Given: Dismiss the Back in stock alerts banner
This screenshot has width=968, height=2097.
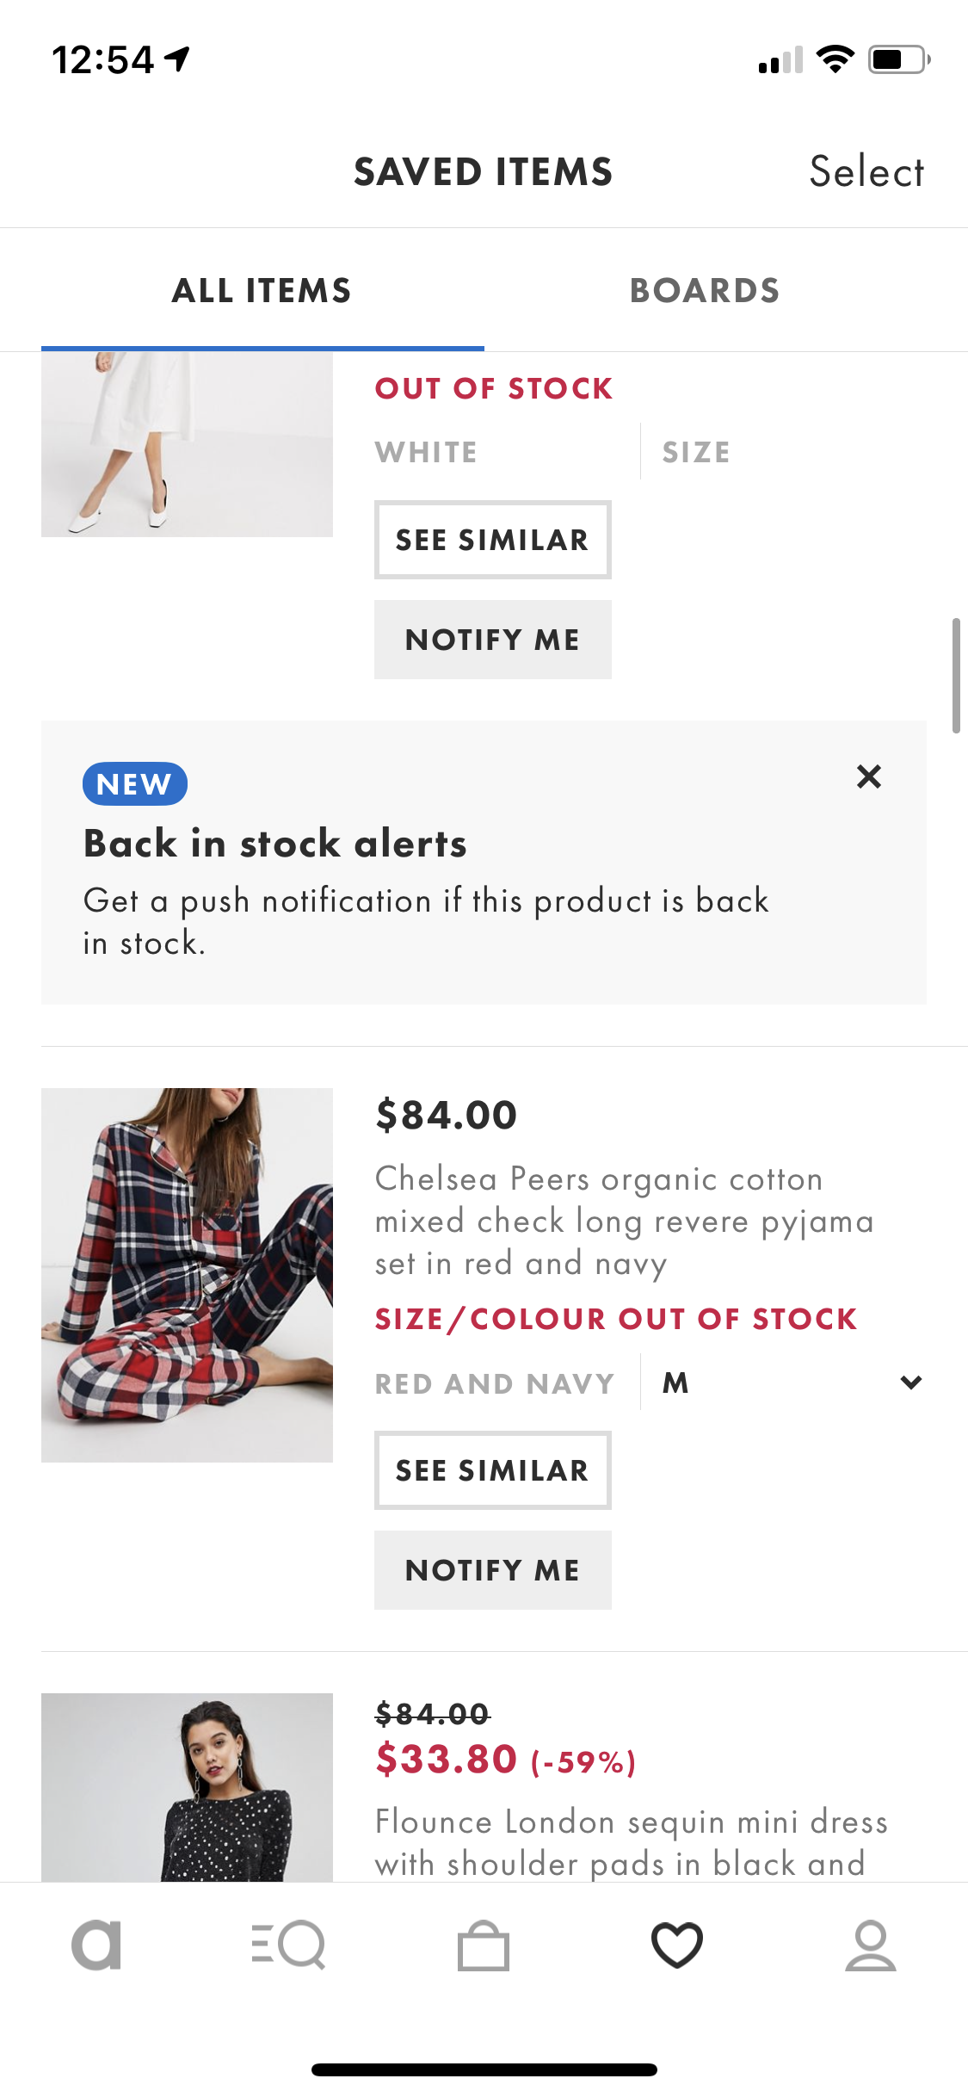Looking at the screenshot, I should click(x=869, y=776).
